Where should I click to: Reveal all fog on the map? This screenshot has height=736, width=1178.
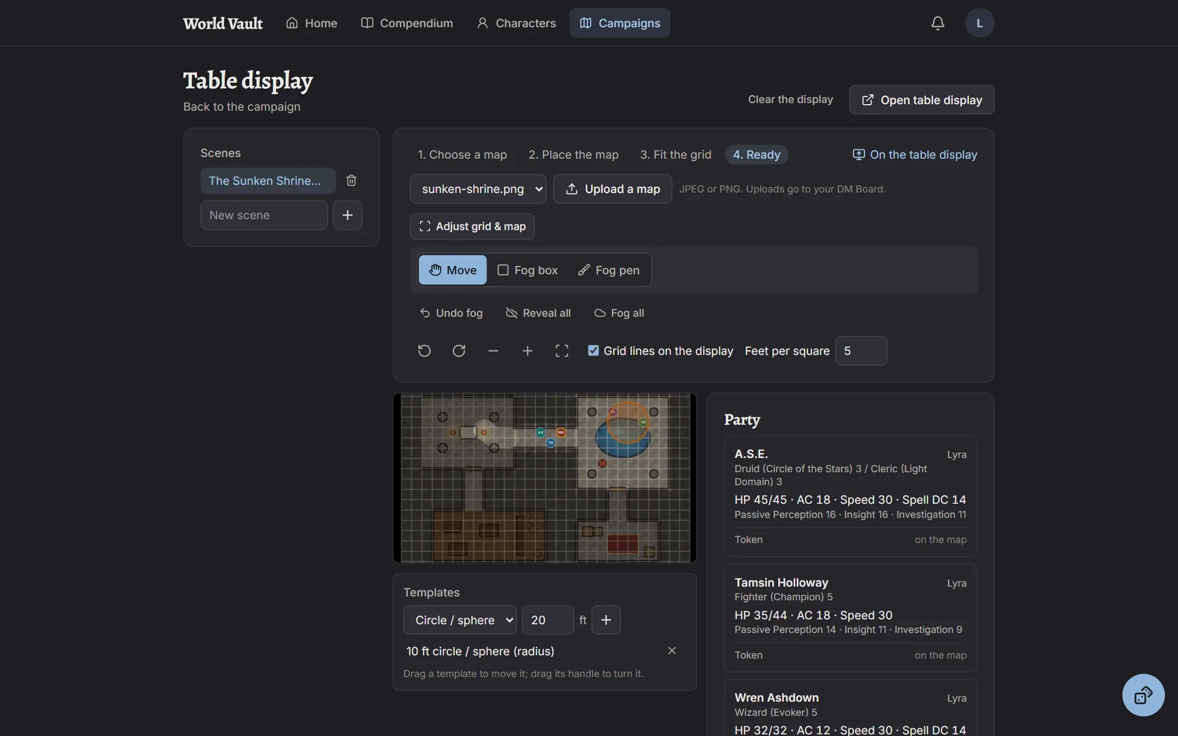coord(538,313)
